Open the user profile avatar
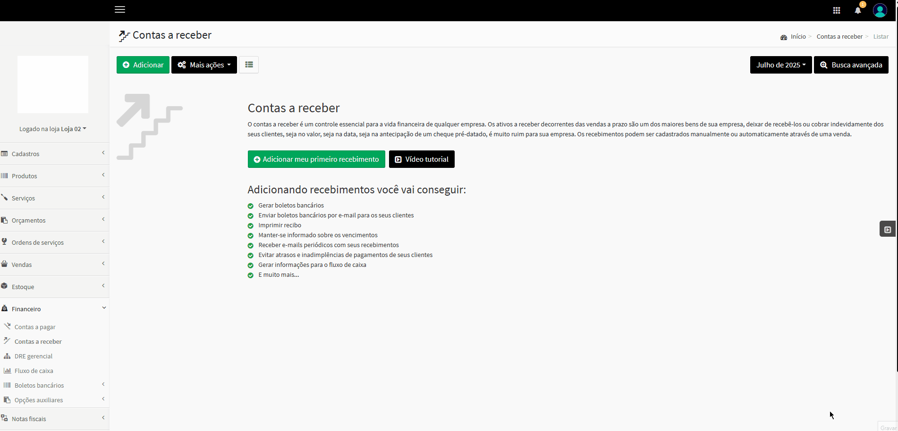 coord(880,10)
